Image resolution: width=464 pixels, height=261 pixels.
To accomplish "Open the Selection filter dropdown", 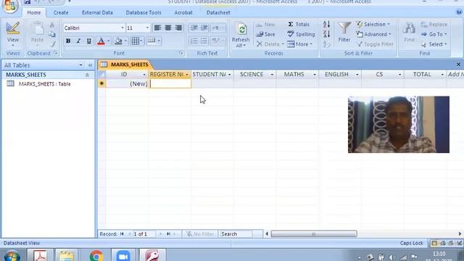I will coord(373,24).
